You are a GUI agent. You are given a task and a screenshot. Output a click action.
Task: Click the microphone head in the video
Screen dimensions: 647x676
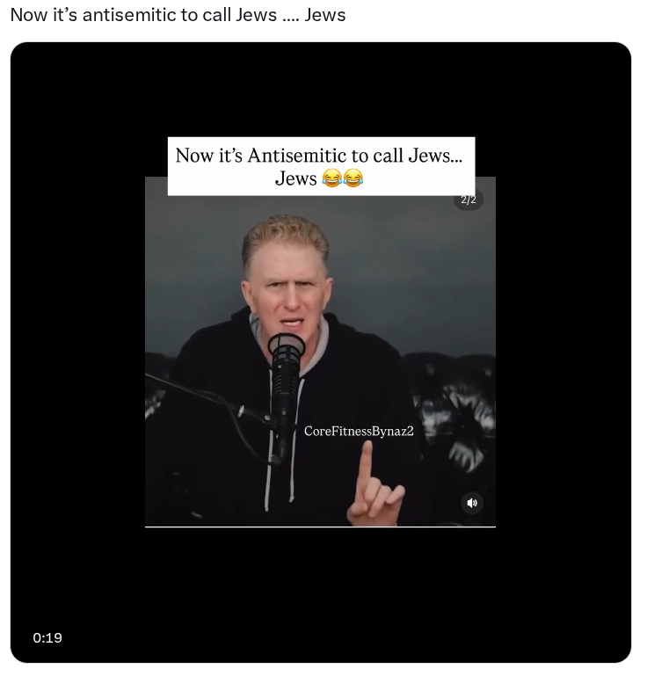(x=287, y=345)
